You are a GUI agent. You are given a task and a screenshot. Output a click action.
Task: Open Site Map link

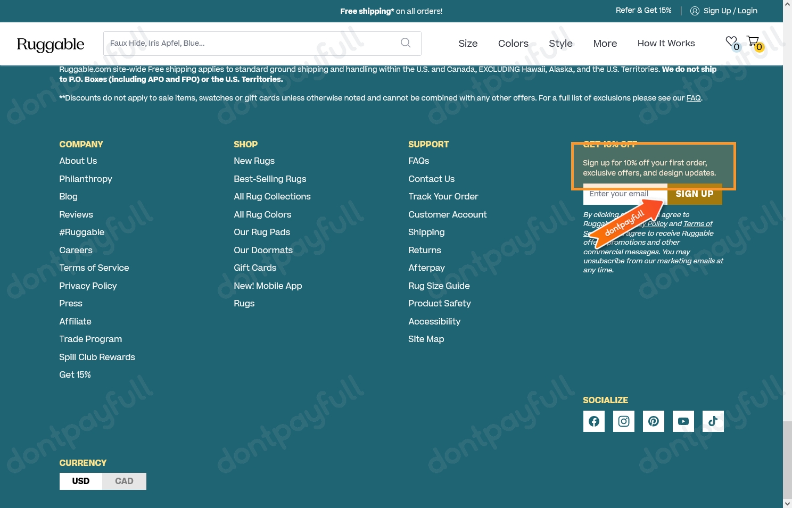click(426, 339)
